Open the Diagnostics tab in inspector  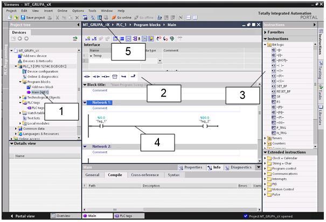pyautogui.click(x=238, y=167)
